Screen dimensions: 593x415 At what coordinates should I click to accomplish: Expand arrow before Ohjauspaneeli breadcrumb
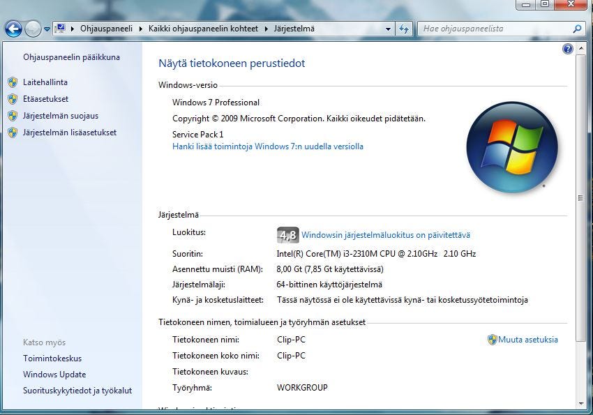(x=73, y=29)
